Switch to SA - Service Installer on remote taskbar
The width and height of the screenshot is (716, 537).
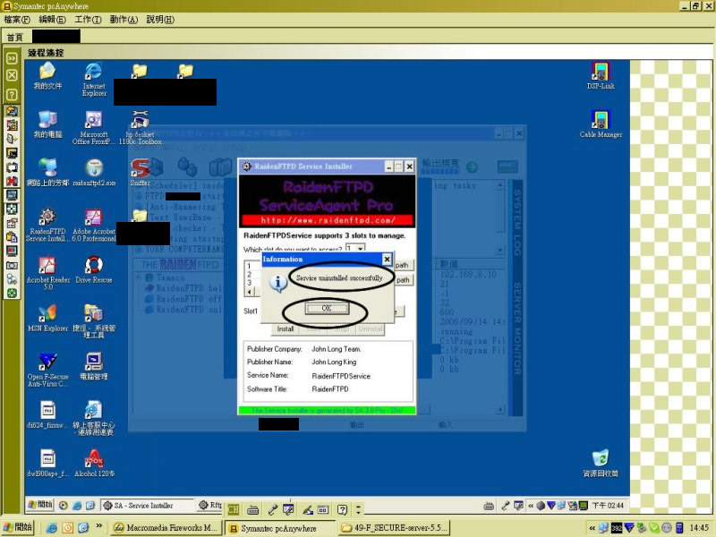coord(147,506)
